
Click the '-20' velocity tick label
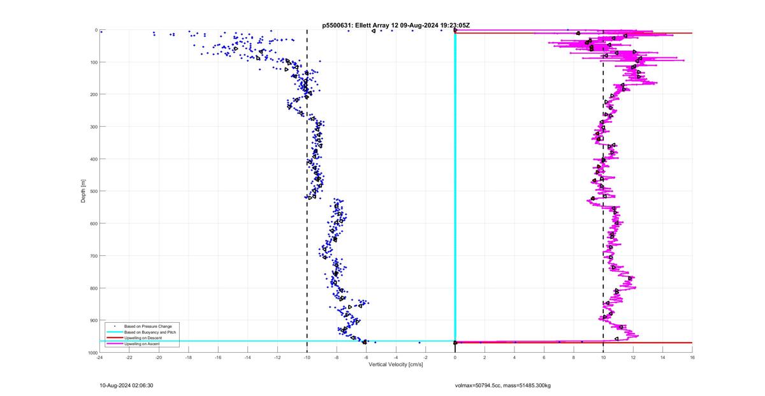pyautogui.click(x=159, y=357)
